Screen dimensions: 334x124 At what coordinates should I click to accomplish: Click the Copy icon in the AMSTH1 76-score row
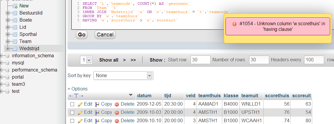pyautogui.click(x=97, y=112)
